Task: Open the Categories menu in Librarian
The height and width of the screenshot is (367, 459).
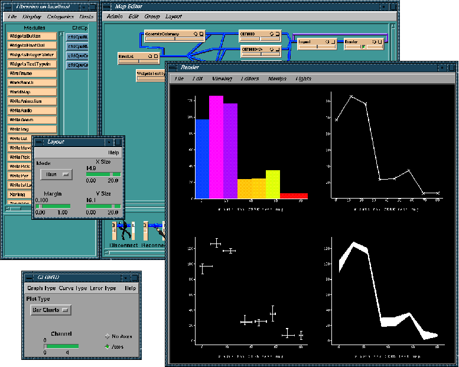Action: [x=60, y=17]
